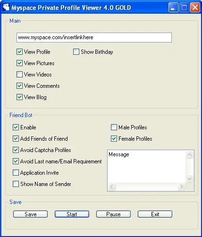Click the message box scroll up arrow
Viewport: 202px width, 237px height.
(x=190, y=155)
